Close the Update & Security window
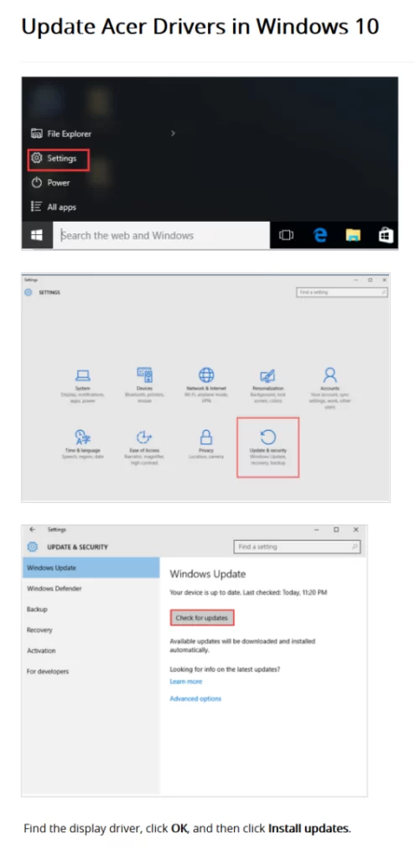This screenshot has width=415, height=860. tap(355, 529)
